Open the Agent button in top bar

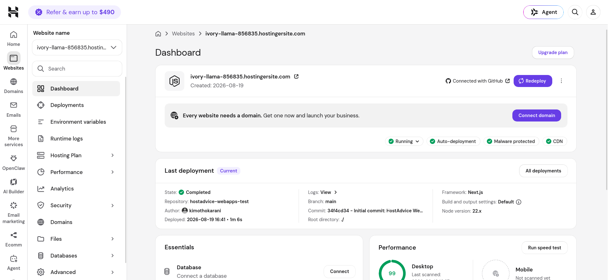543,12
